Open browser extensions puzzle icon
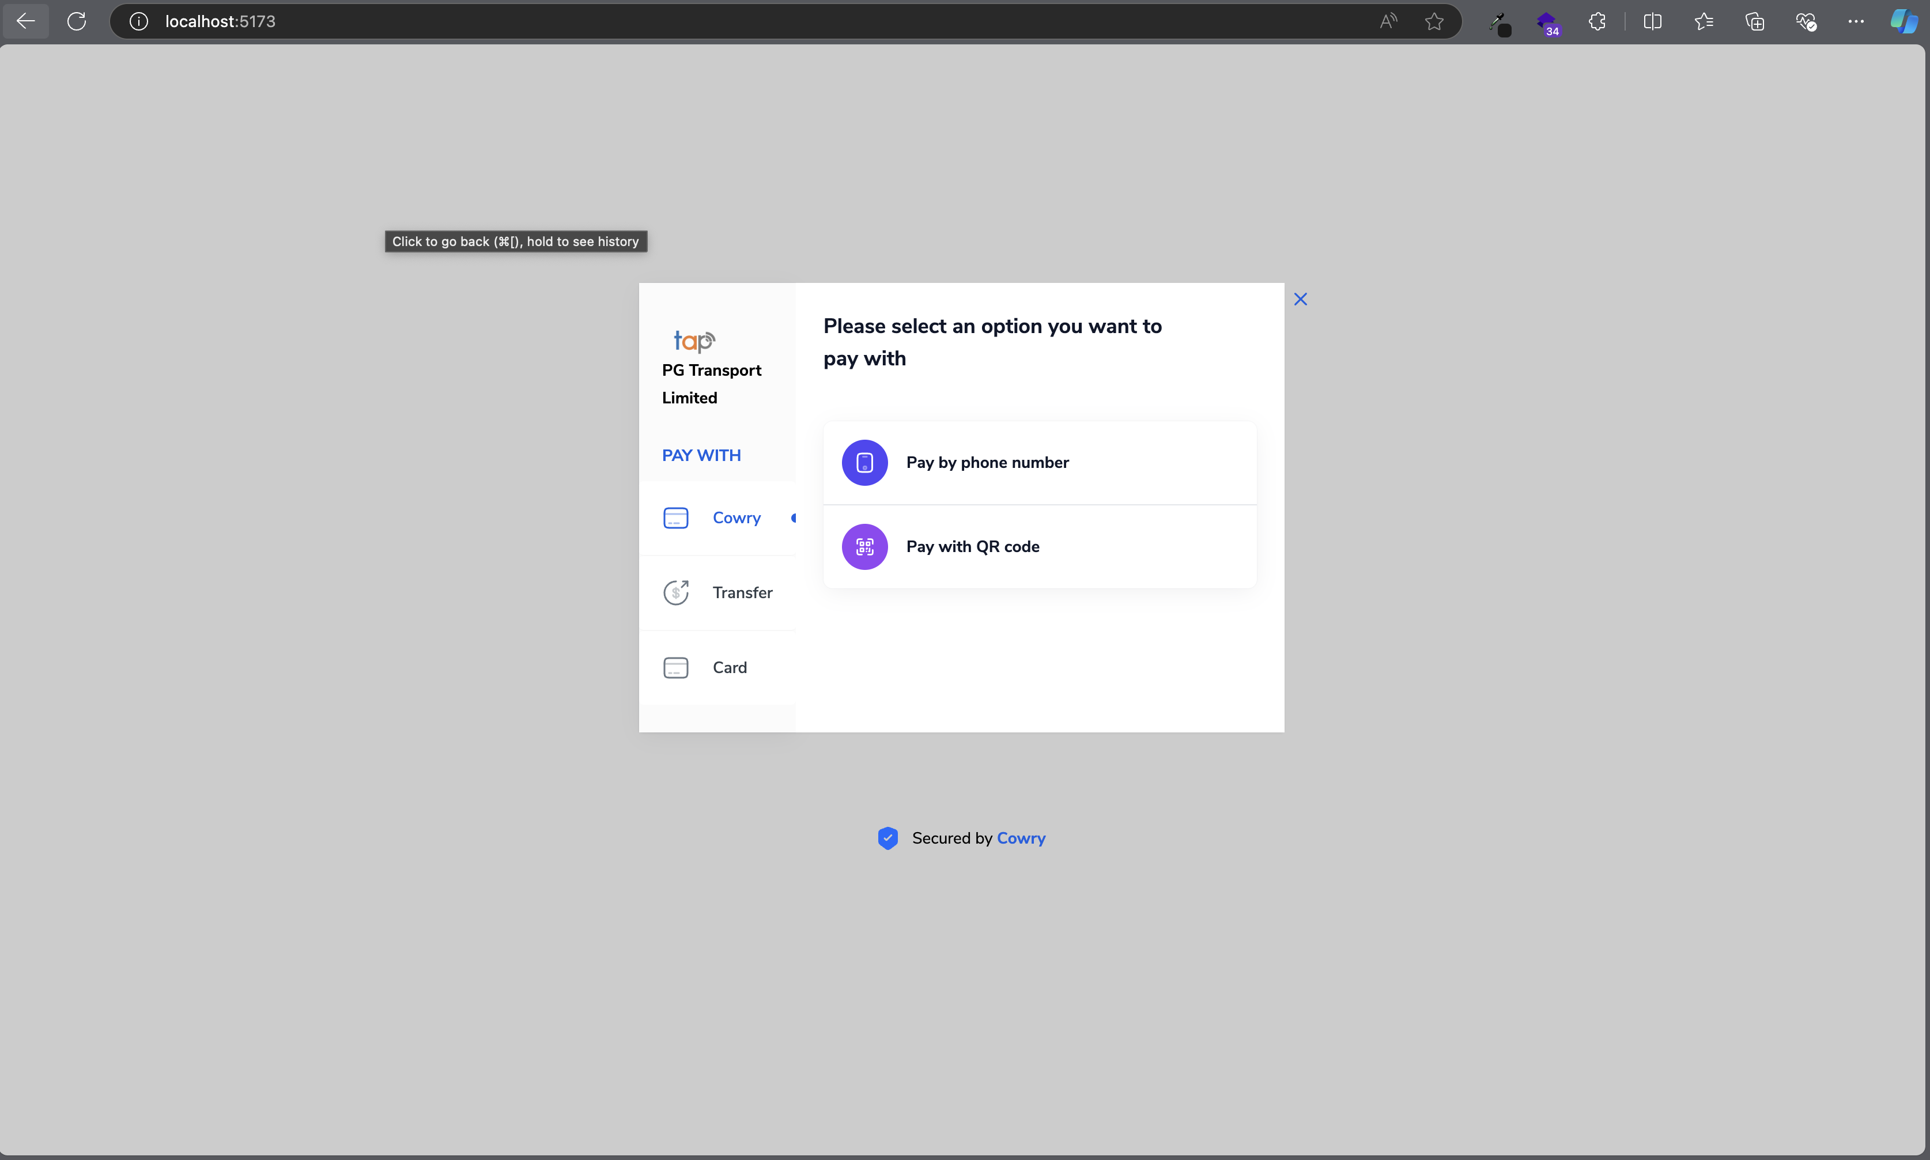 click(1597, 21)
